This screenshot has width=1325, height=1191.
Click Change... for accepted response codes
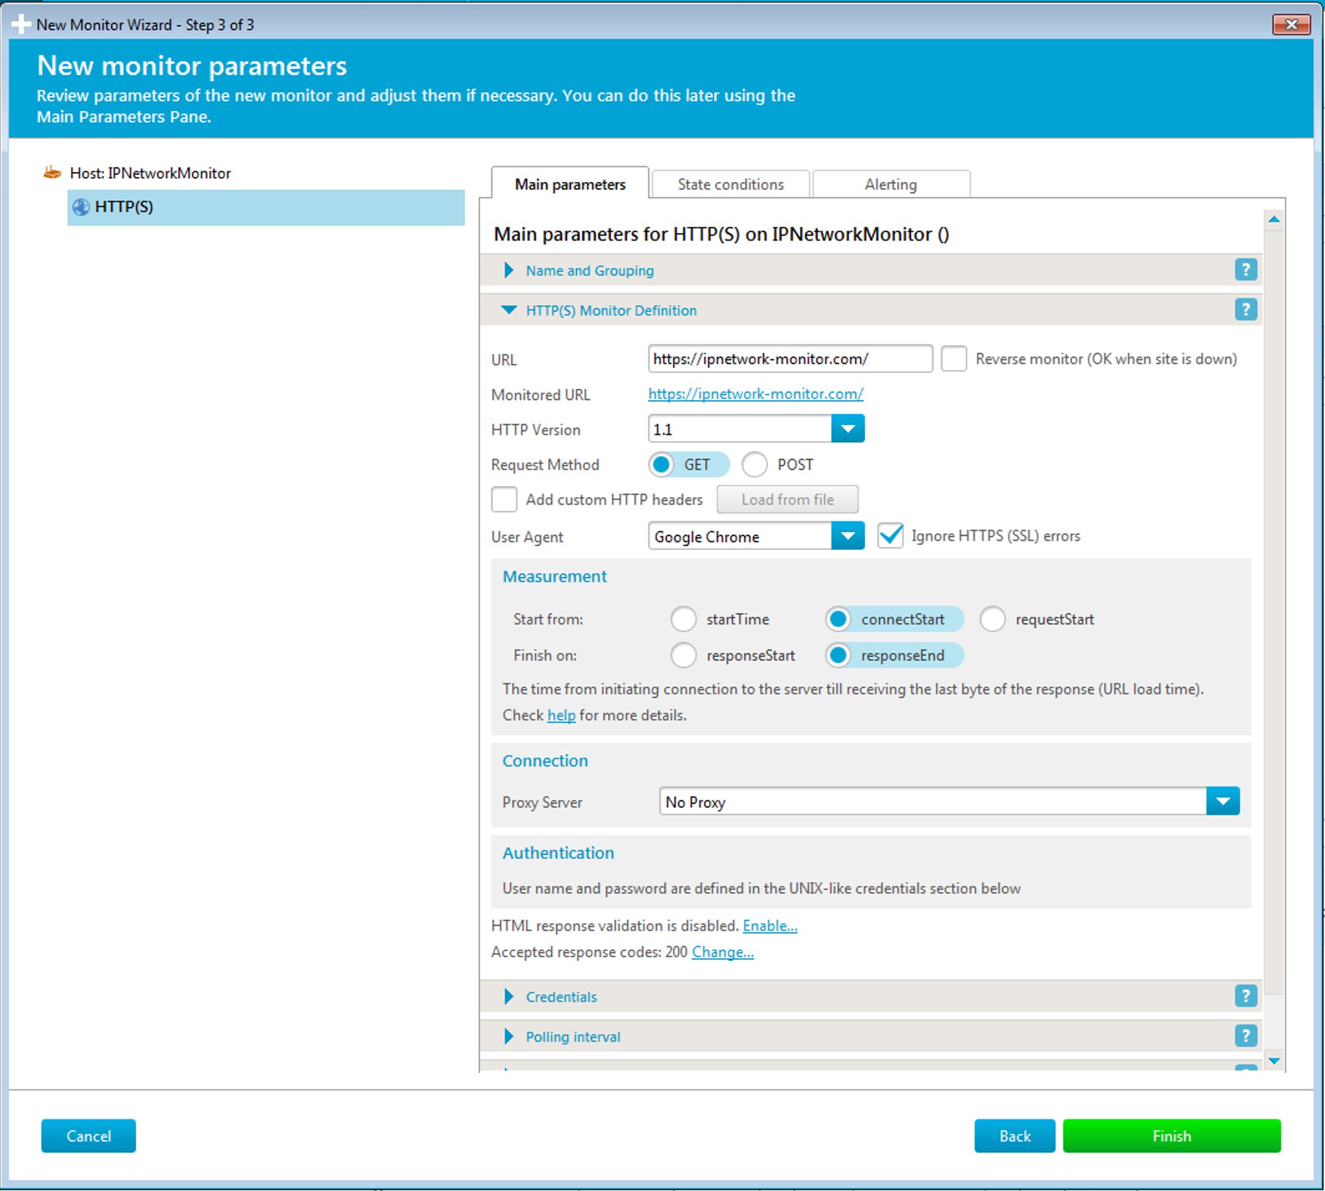click(x=722, y=952)
